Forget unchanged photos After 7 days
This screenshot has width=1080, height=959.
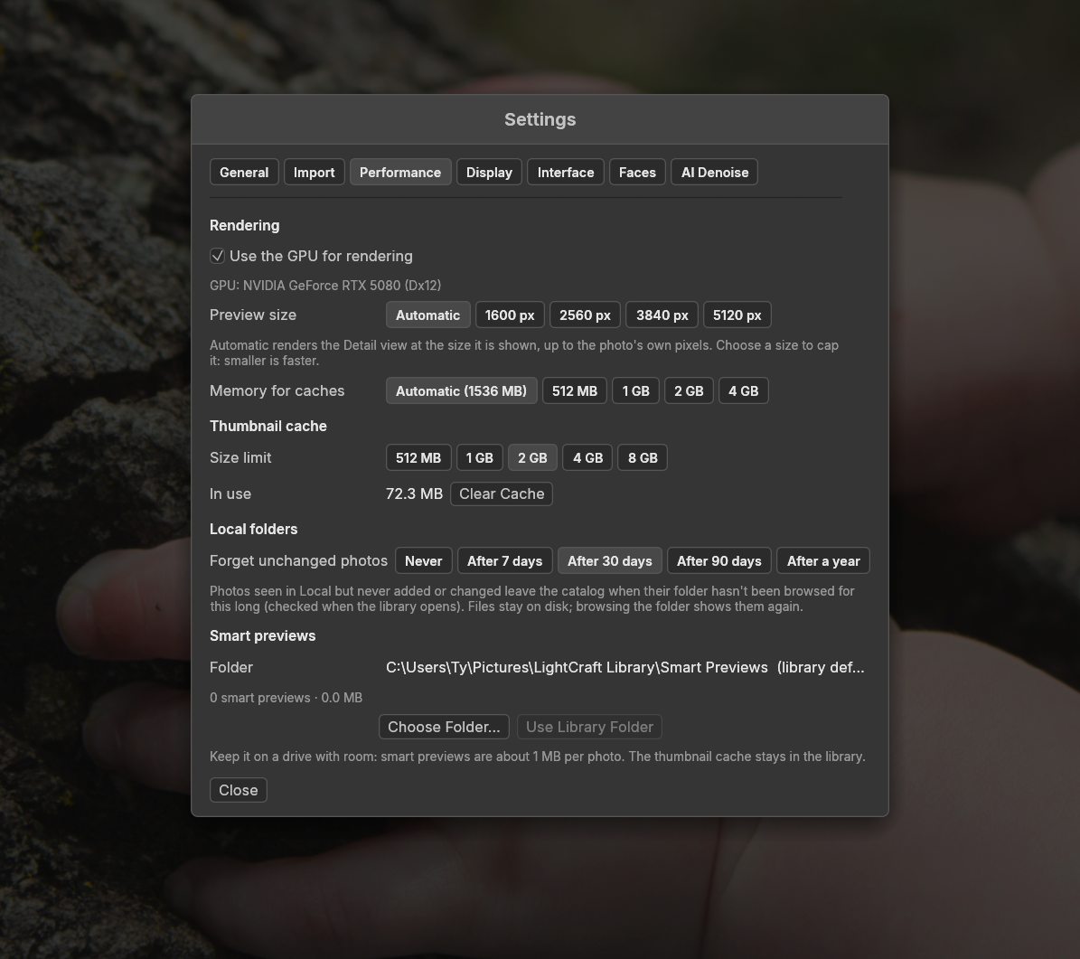click(x=505, y=560)
